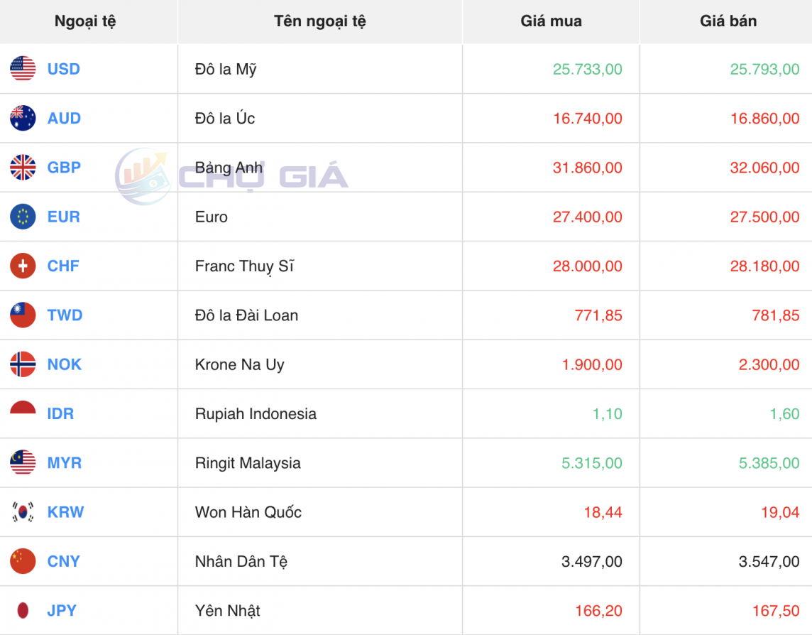This screenshot has width=812, height=635.
Task: Click the JPY Japanese flag icon
Action: pos(22,610)
